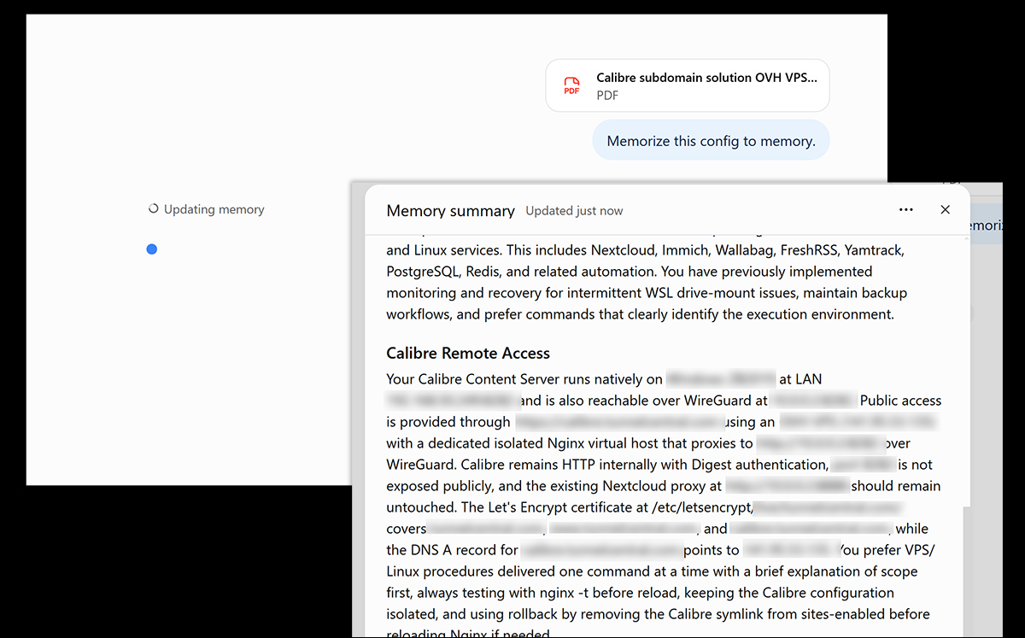The width and height of the screenshot is (1025, 638).
Task: Click the red PDF file icon
Action: tap(571, 86)
